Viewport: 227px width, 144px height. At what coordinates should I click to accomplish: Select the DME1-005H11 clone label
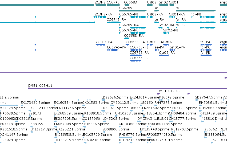(40, 86)
